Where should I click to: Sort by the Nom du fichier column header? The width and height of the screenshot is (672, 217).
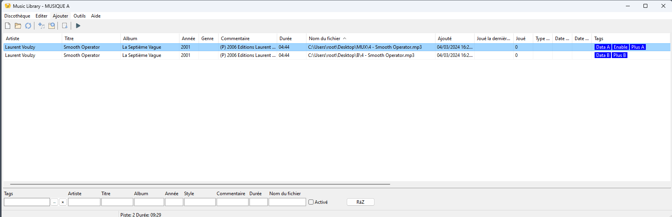click(324, 39)
